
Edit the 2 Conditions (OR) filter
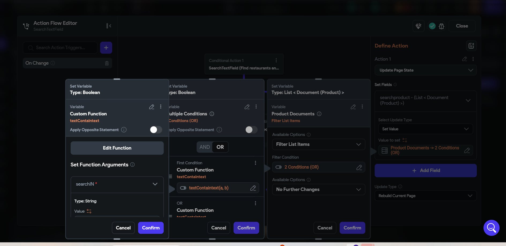(x=359, y=167)
